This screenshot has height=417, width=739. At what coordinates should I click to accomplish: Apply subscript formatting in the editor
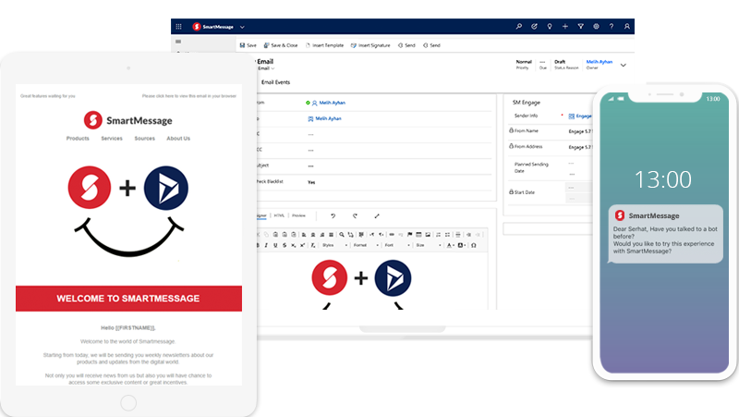(293, 245)
